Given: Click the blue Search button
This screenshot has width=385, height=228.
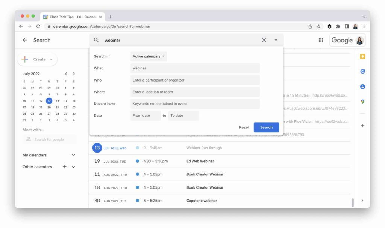Looking at the screenshot, I should click(266, 127).
